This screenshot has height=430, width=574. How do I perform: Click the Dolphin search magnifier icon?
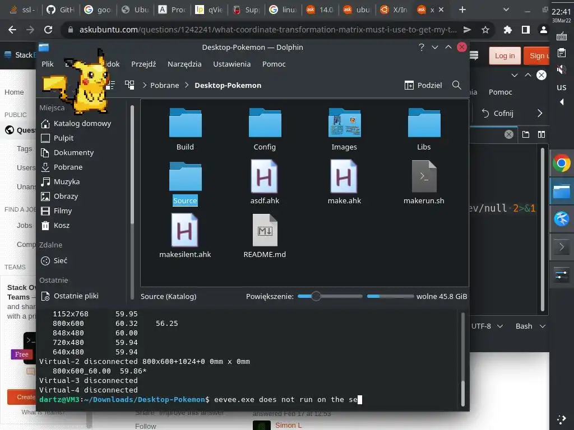456,85
